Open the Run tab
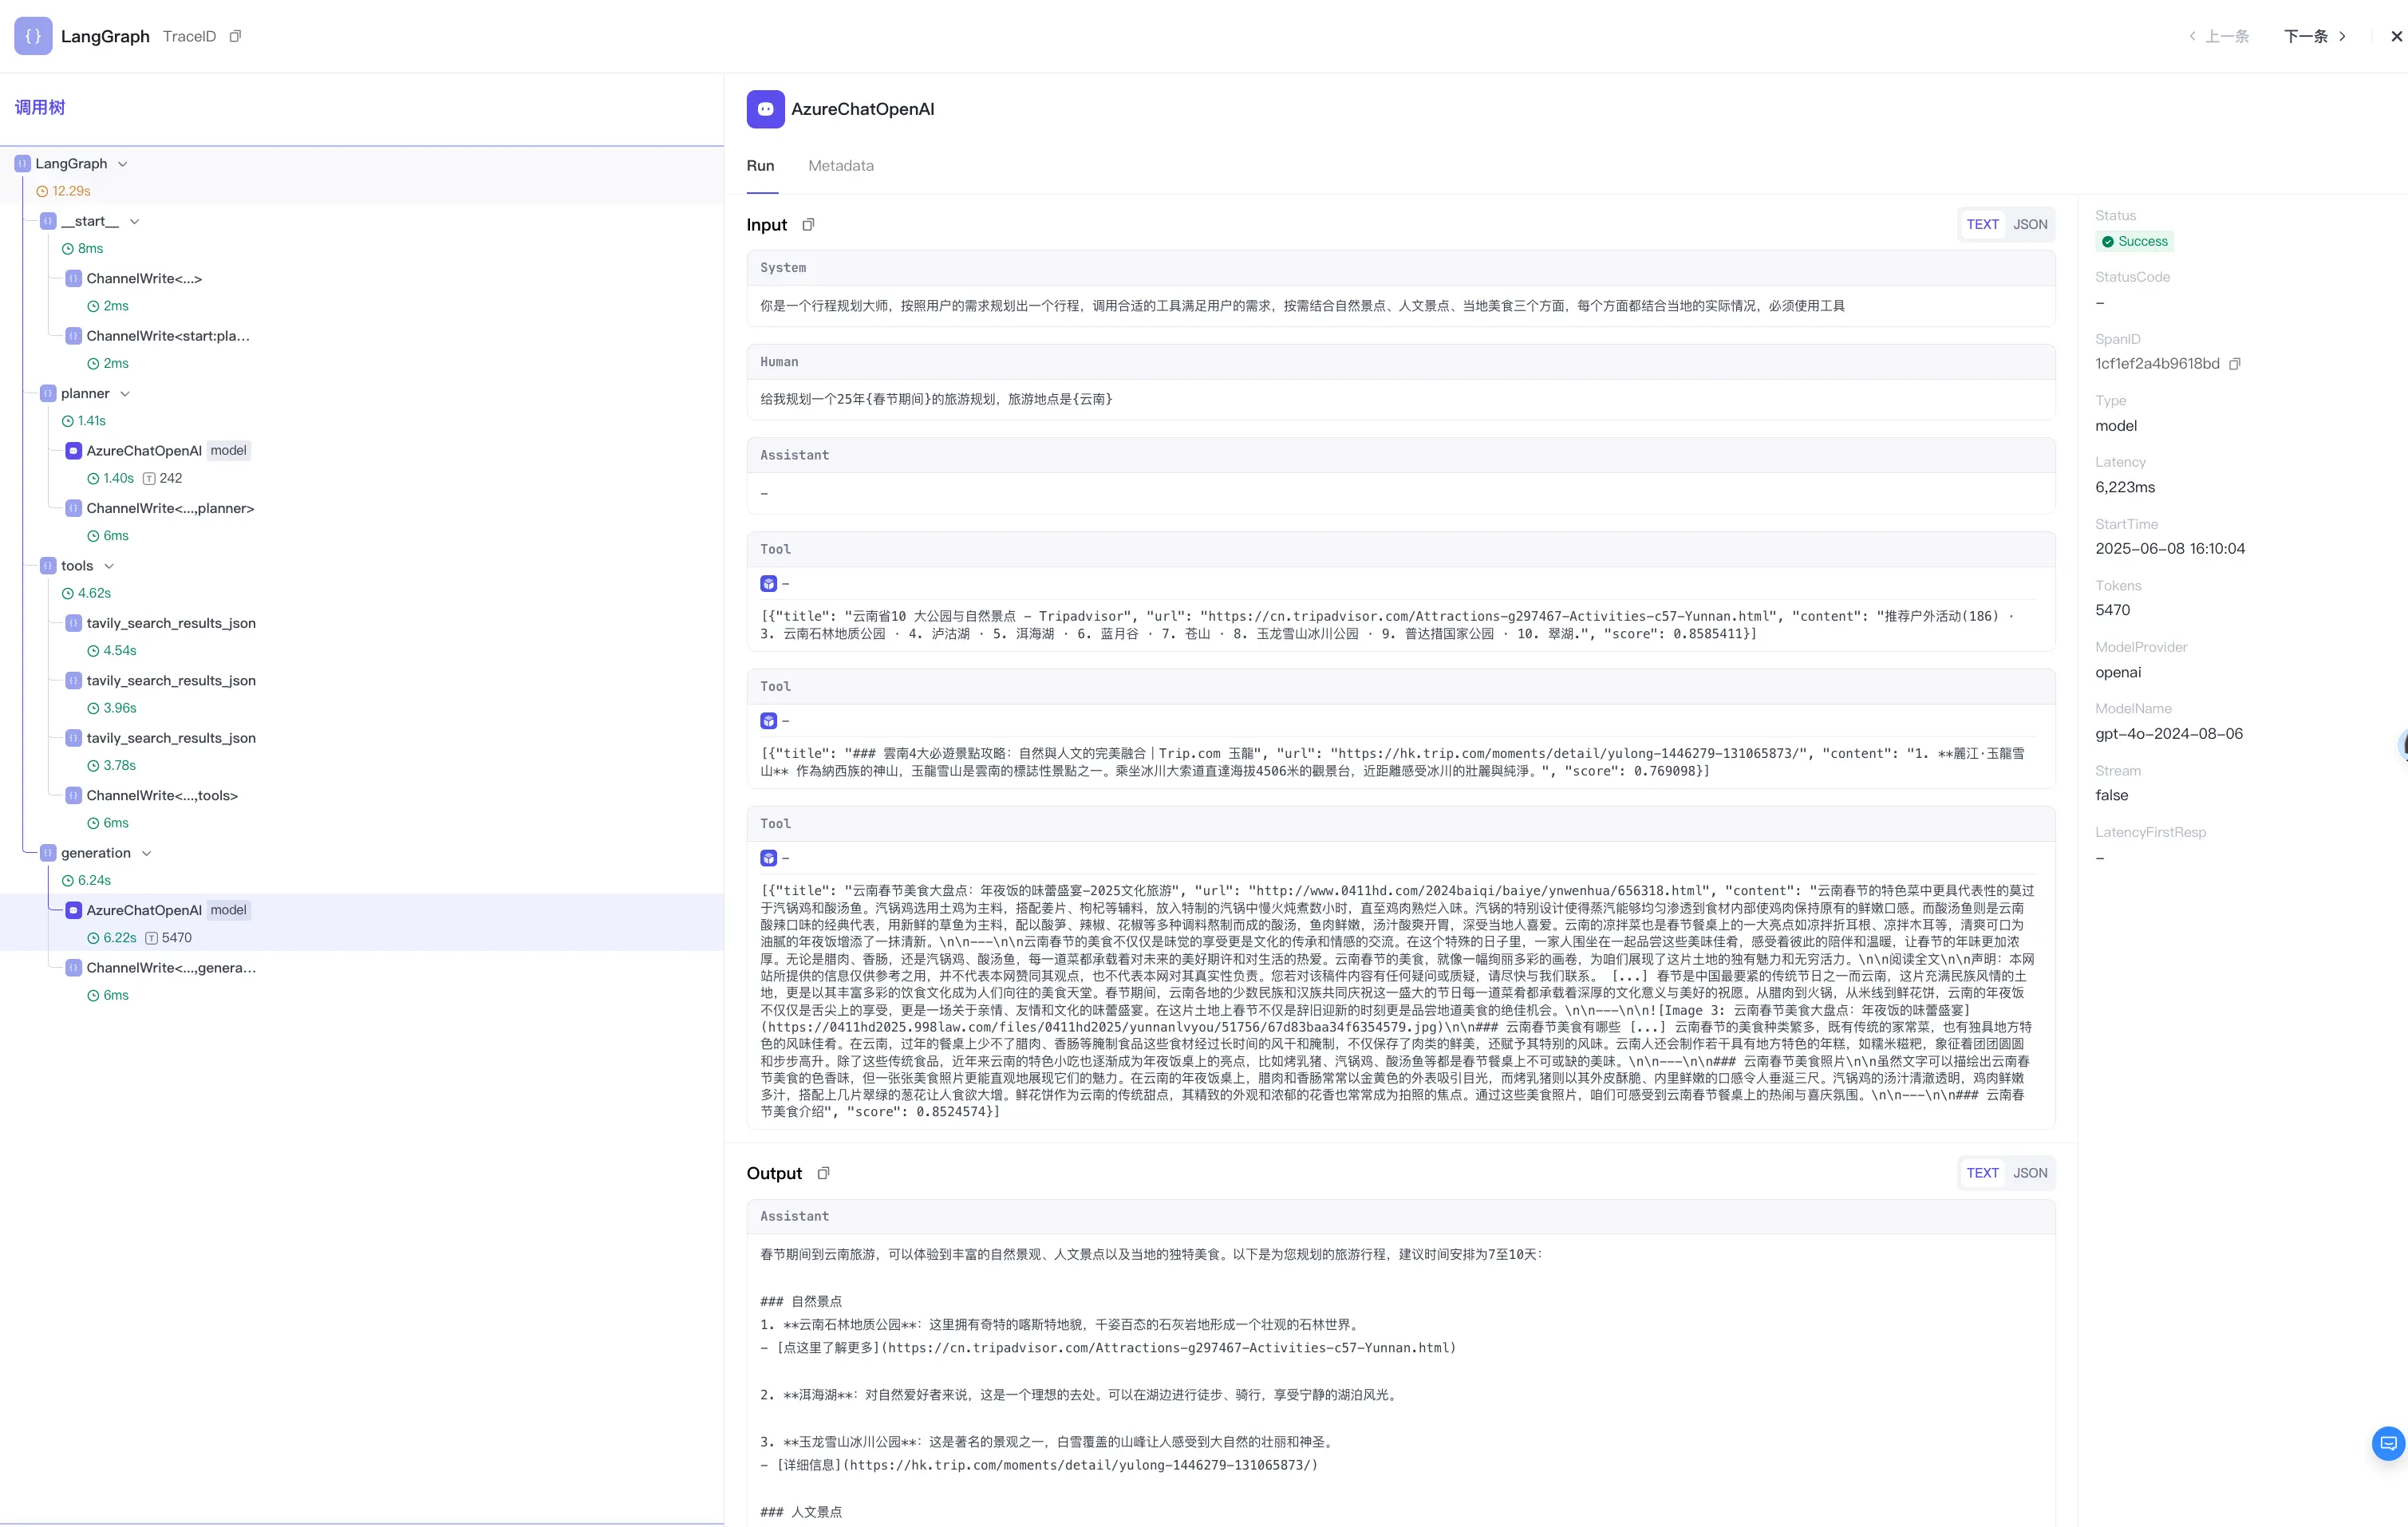The width and height of the screenshot is (2408, 1527). tap(761, 166)
